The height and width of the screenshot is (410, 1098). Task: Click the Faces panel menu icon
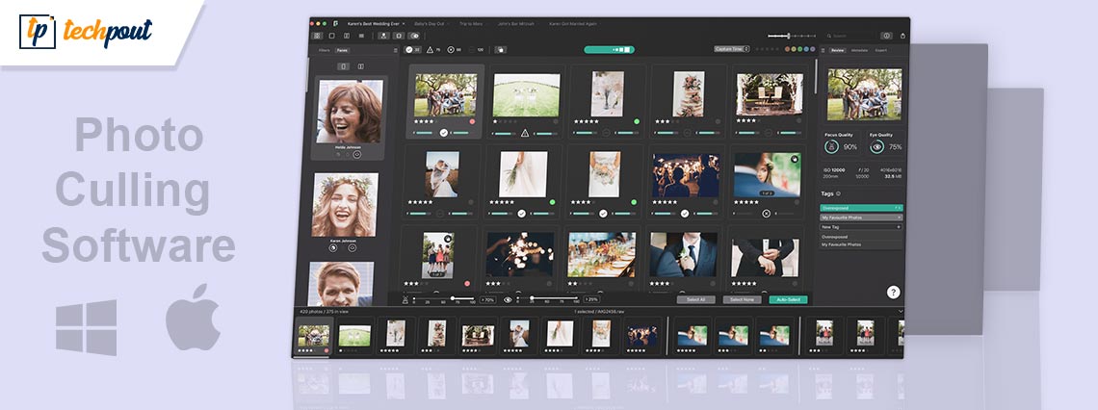395,50
